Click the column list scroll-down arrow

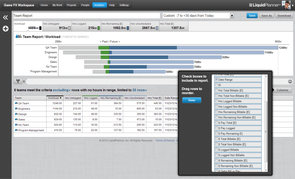[x=266, y=170]
